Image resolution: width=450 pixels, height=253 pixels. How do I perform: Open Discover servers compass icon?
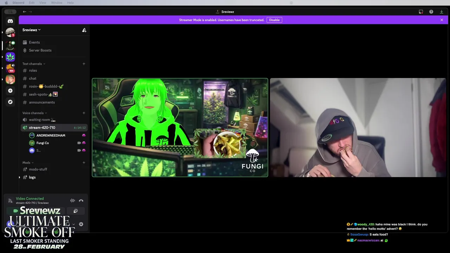pos(10,102)
